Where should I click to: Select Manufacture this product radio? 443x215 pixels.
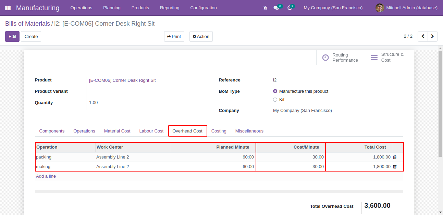click(x=275, y=91)
